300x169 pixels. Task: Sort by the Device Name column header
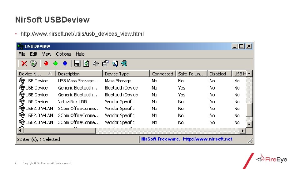tap(36, 74)
